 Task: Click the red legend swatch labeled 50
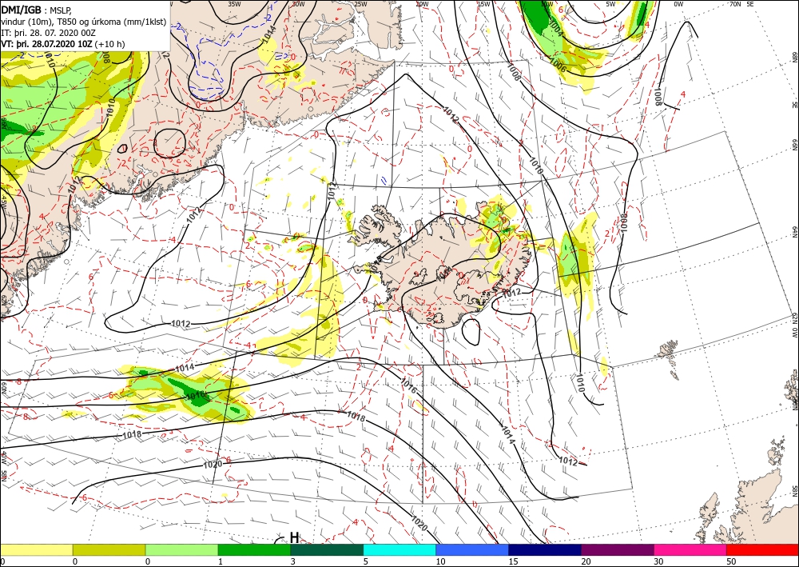point(763,549)
